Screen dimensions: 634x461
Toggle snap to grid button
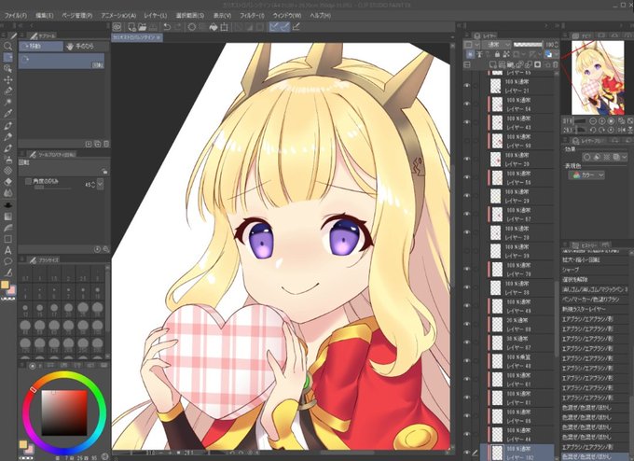(296, 27)
